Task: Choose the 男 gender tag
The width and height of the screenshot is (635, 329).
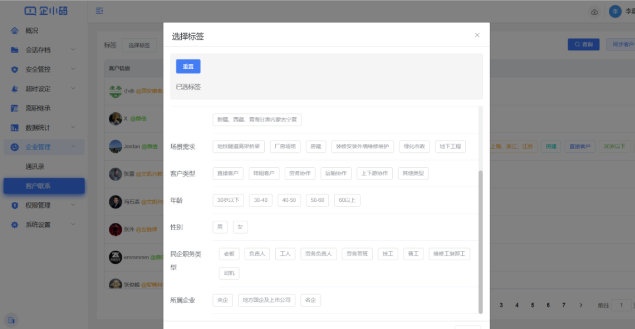Action: [x=220, y=227]
